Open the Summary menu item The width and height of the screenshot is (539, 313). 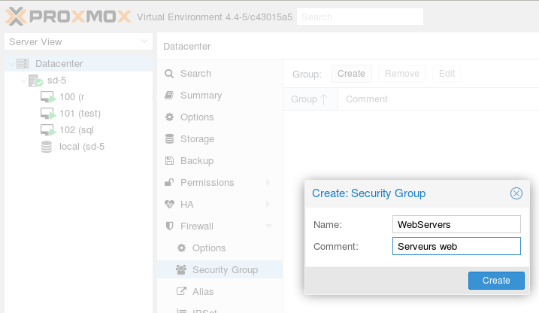click(x=220, y=96)
